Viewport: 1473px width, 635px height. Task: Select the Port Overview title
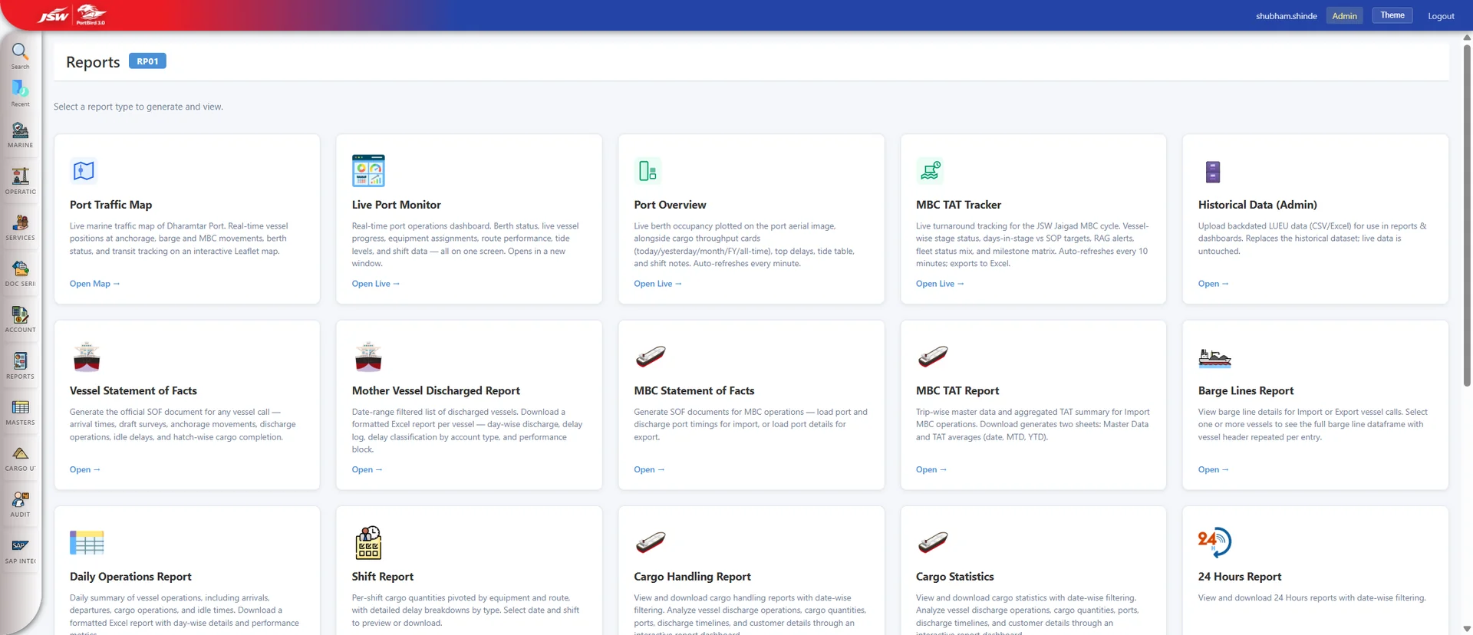click(670, 205)
